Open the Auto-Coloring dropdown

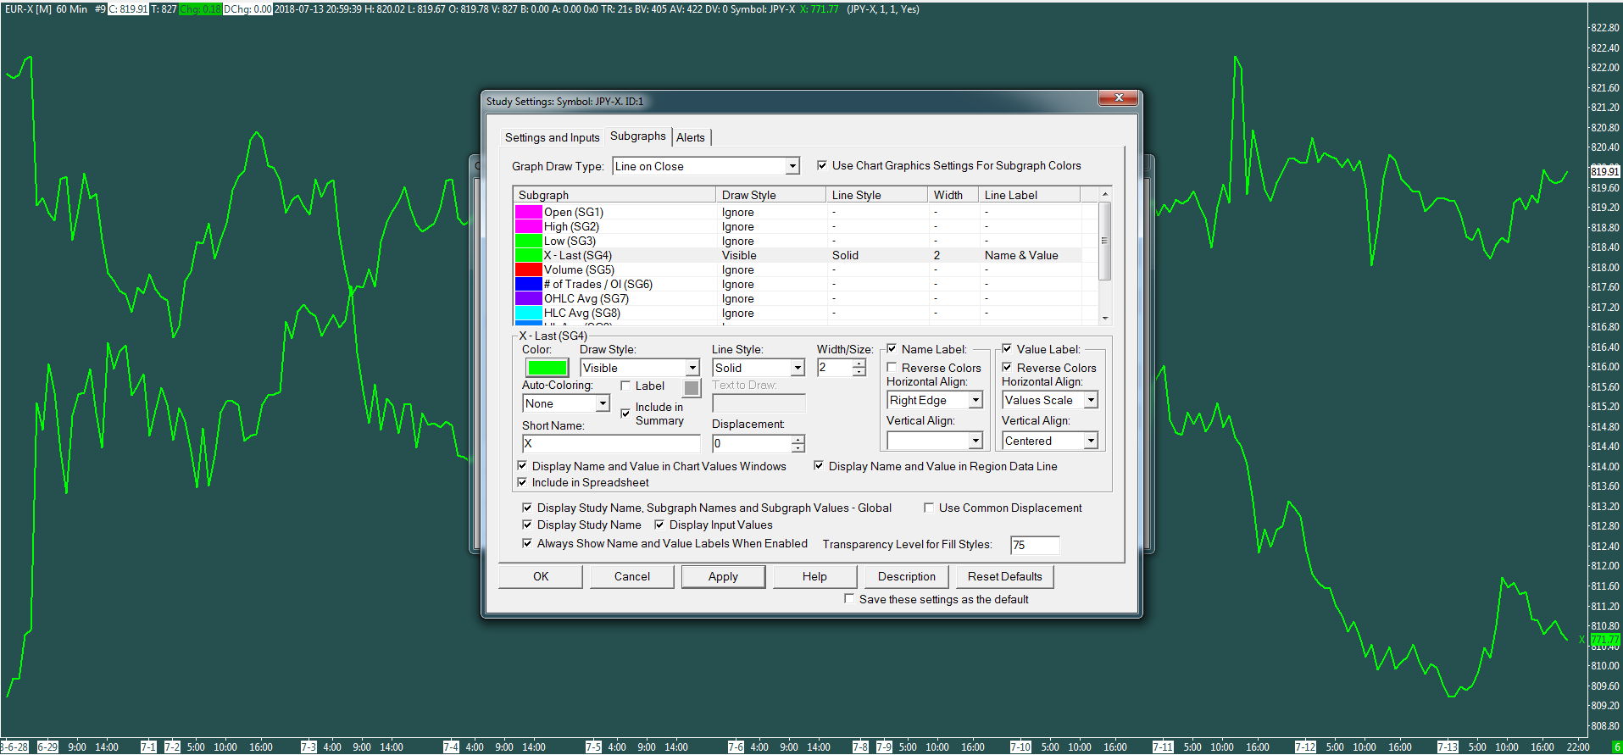click(x=603, y=404)
